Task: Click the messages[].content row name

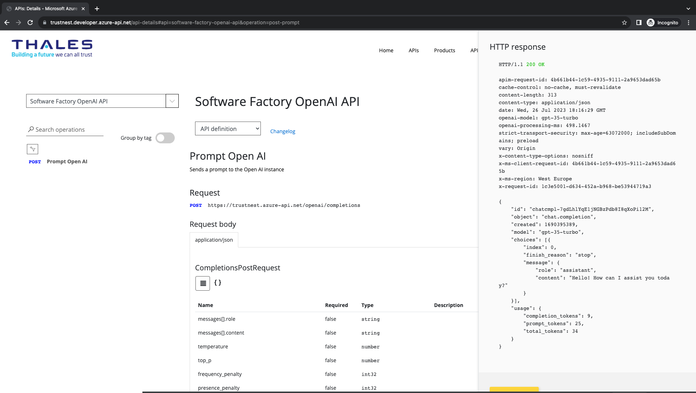Action: pyautogui.click(x=221, y=333)
